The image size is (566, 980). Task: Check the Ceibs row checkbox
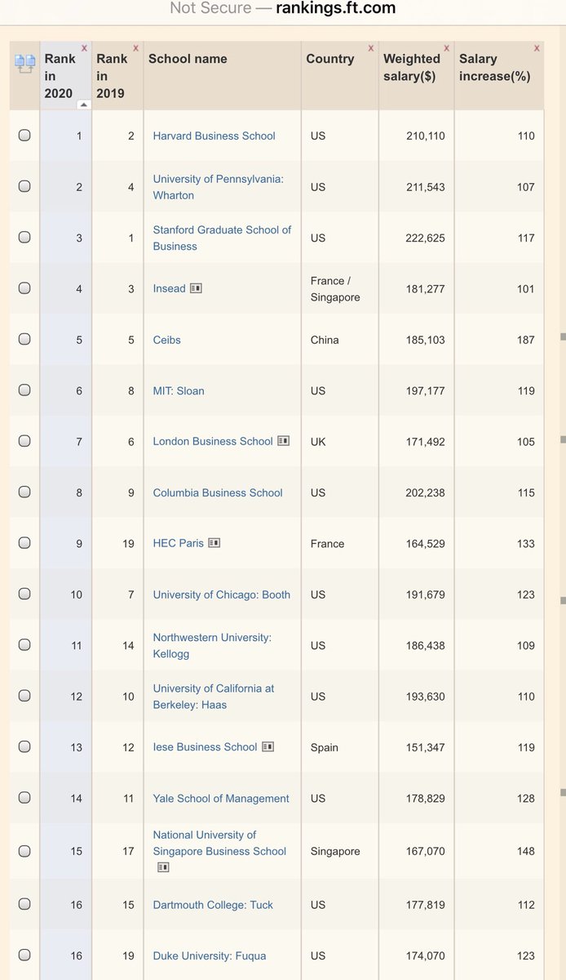tap(24, 340)
